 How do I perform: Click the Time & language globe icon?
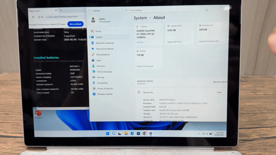(x=94, y=71)
